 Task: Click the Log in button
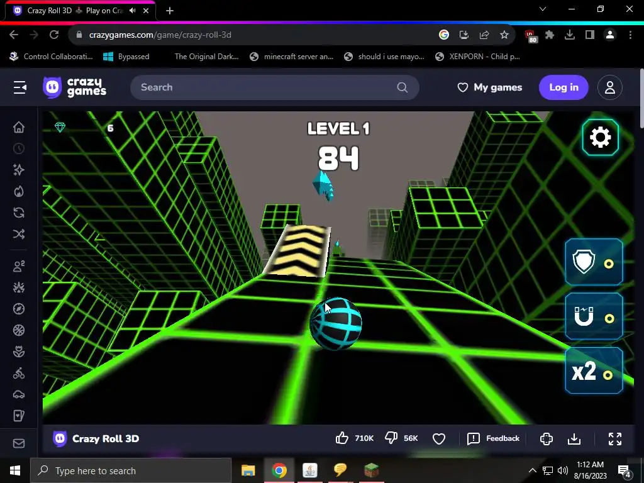pyautogui.click(x=563, y=87)
